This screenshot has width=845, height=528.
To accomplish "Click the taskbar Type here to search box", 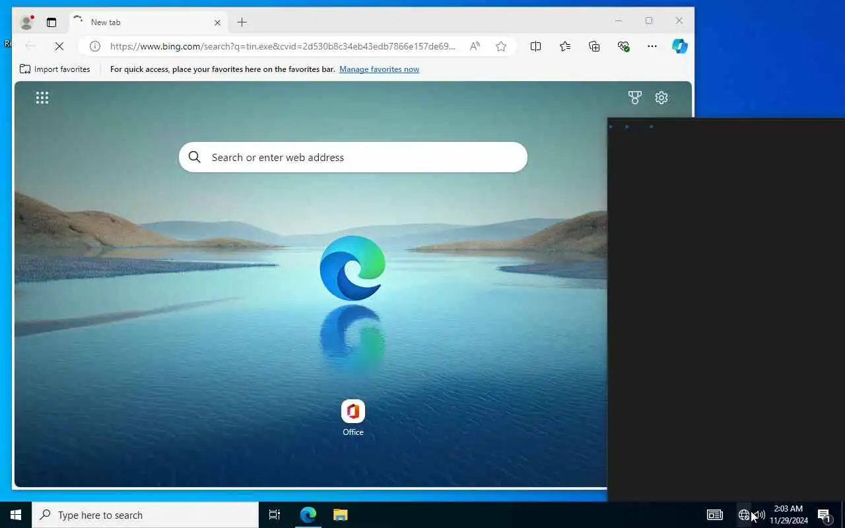I will [145, 515].
